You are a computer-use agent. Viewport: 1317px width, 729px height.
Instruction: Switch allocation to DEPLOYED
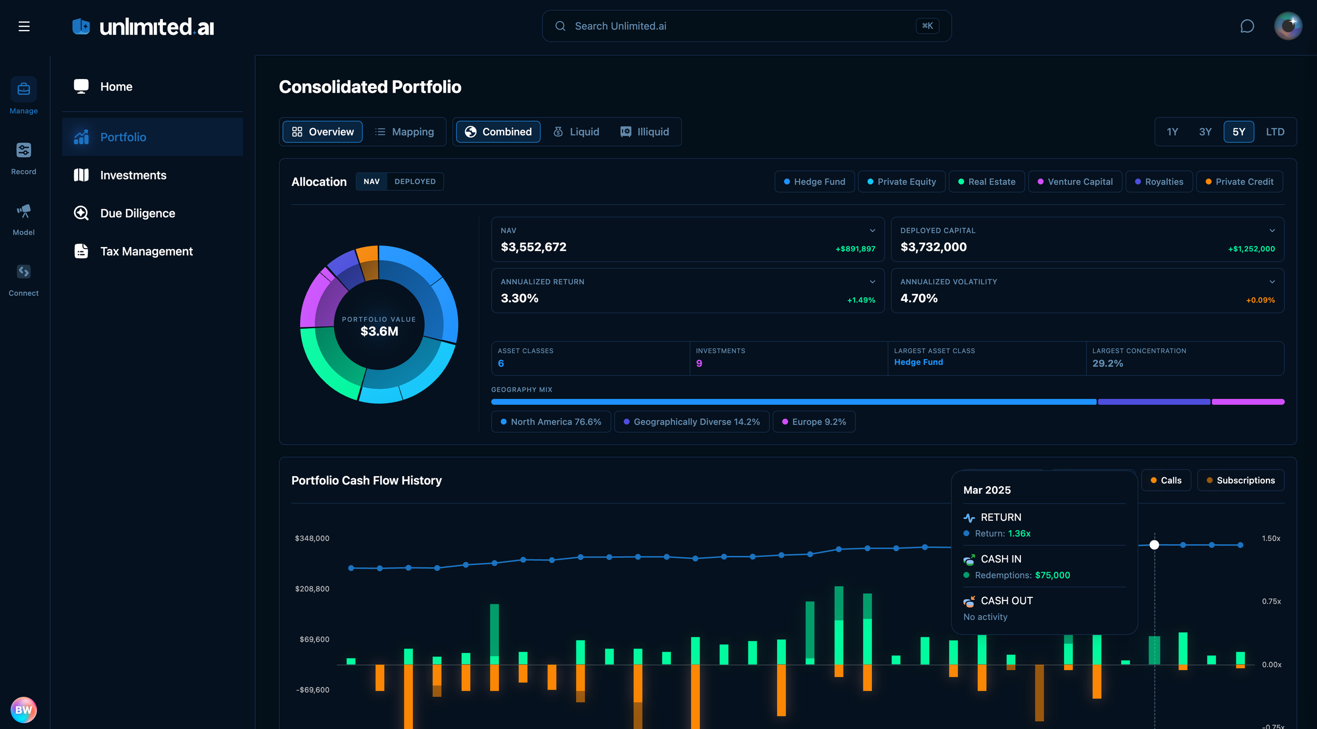click(415, 182)
